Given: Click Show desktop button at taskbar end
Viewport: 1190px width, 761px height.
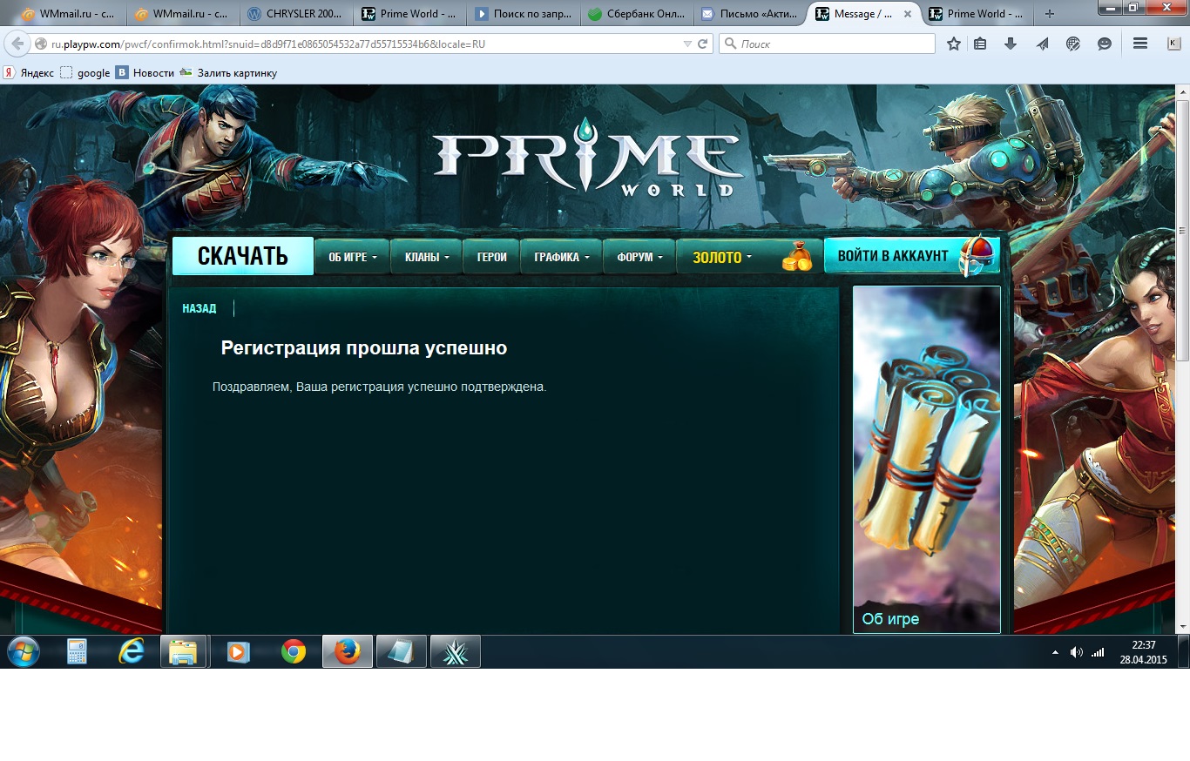Looking at the screenshot, I should point(1184,651).
